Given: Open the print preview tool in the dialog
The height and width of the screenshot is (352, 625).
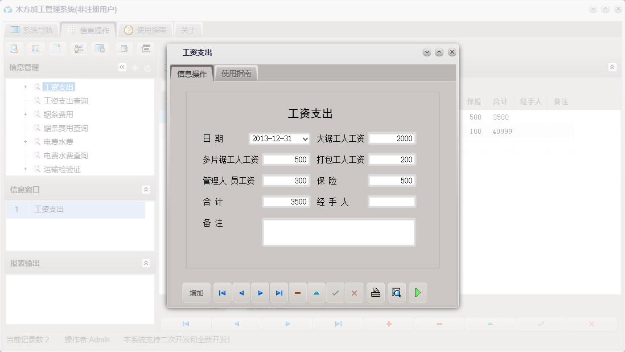Looking at the screenshot, I should tap(396, 292).
